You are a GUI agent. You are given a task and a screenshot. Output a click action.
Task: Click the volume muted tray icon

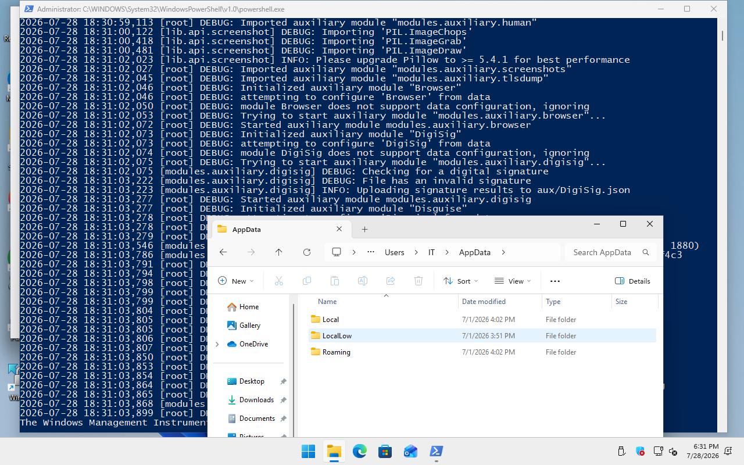tap(674, 451)
